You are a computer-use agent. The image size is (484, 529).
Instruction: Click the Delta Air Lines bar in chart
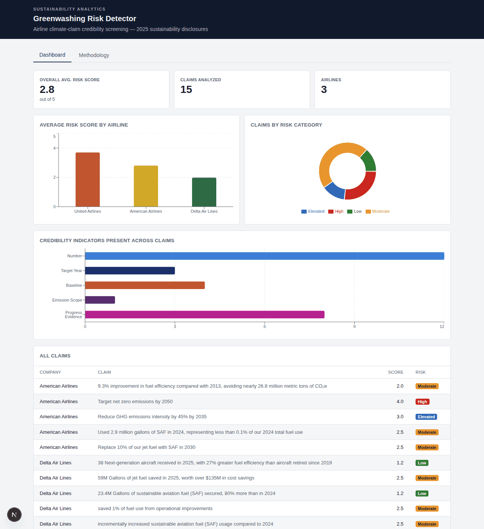pos(204,192)
